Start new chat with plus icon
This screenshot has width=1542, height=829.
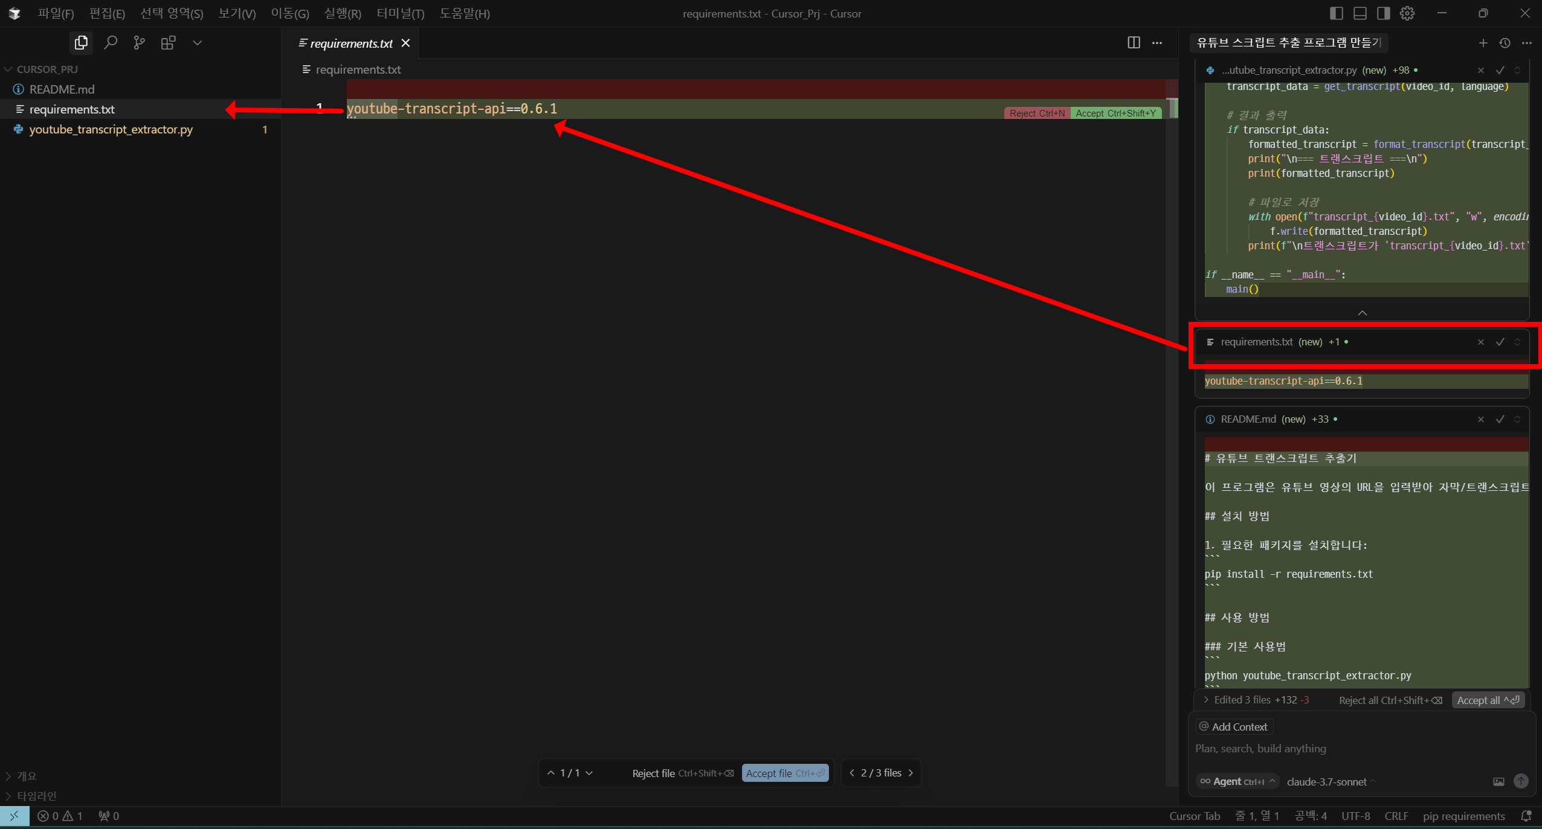coord(1483,43)
